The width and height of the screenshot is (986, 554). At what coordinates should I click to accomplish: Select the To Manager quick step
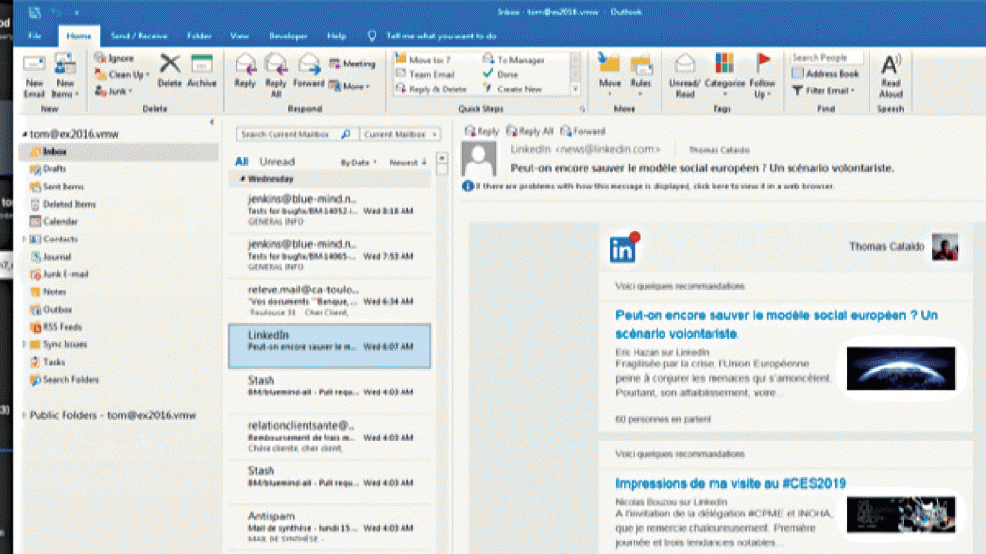point(514,60)
